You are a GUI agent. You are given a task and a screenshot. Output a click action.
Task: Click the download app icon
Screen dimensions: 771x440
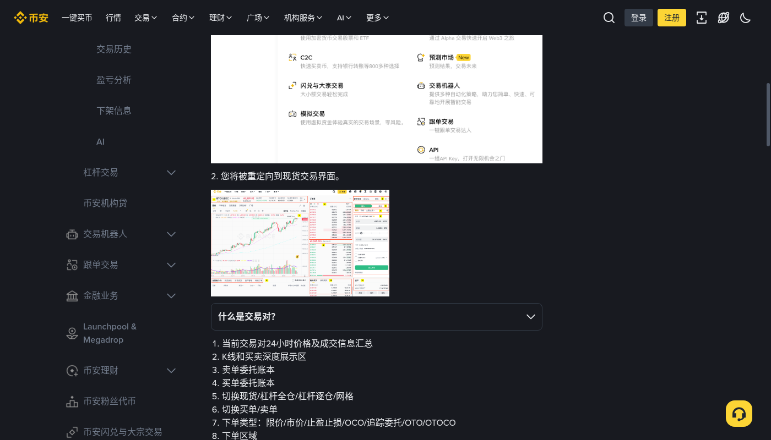click(x=702, y=18)
